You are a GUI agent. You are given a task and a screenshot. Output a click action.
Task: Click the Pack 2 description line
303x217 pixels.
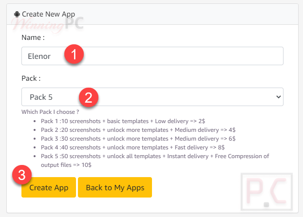coord(138,130)
